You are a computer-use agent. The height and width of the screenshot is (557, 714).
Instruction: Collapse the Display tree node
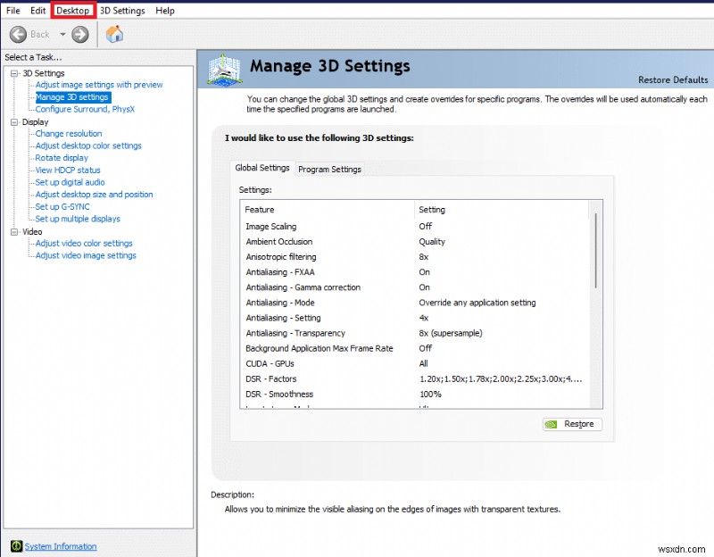coord(14,122)
